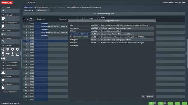Click the pig face icon without cross
Screen dimensions: 188x105
(x=8, y=49)
